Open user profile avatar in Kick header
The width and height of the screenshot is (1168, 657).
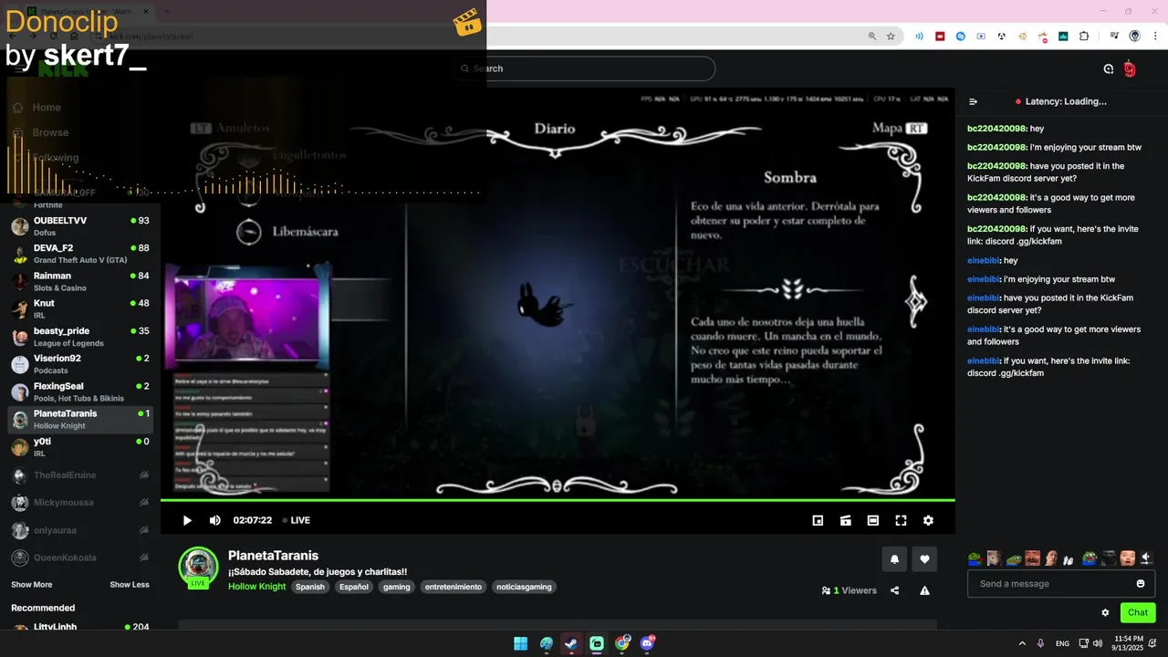click(1130, 69)
